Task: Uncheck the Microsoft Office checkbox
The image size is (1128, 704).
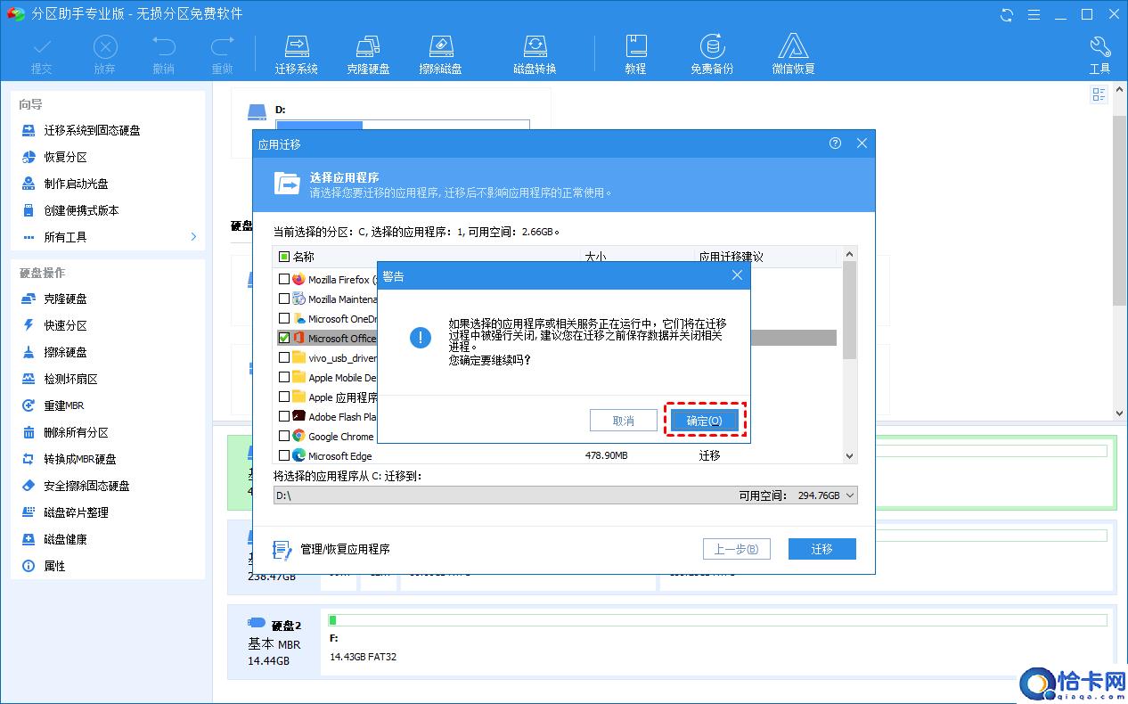Action: click(x=284, y=338)
